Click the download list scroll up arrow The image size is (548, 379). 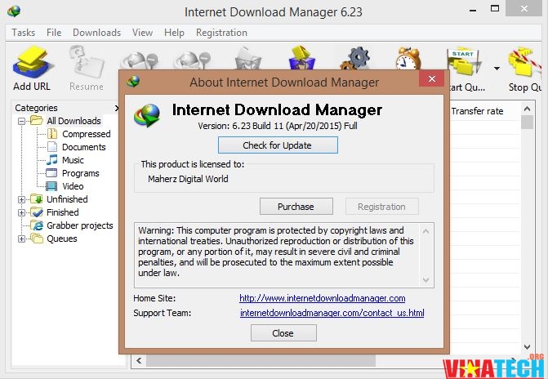527,109
